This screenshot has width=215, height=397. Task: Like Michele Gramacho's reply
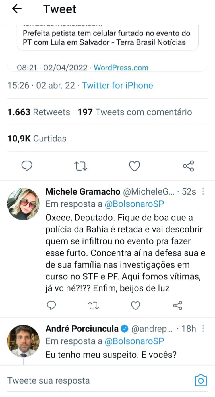(135, 306)
